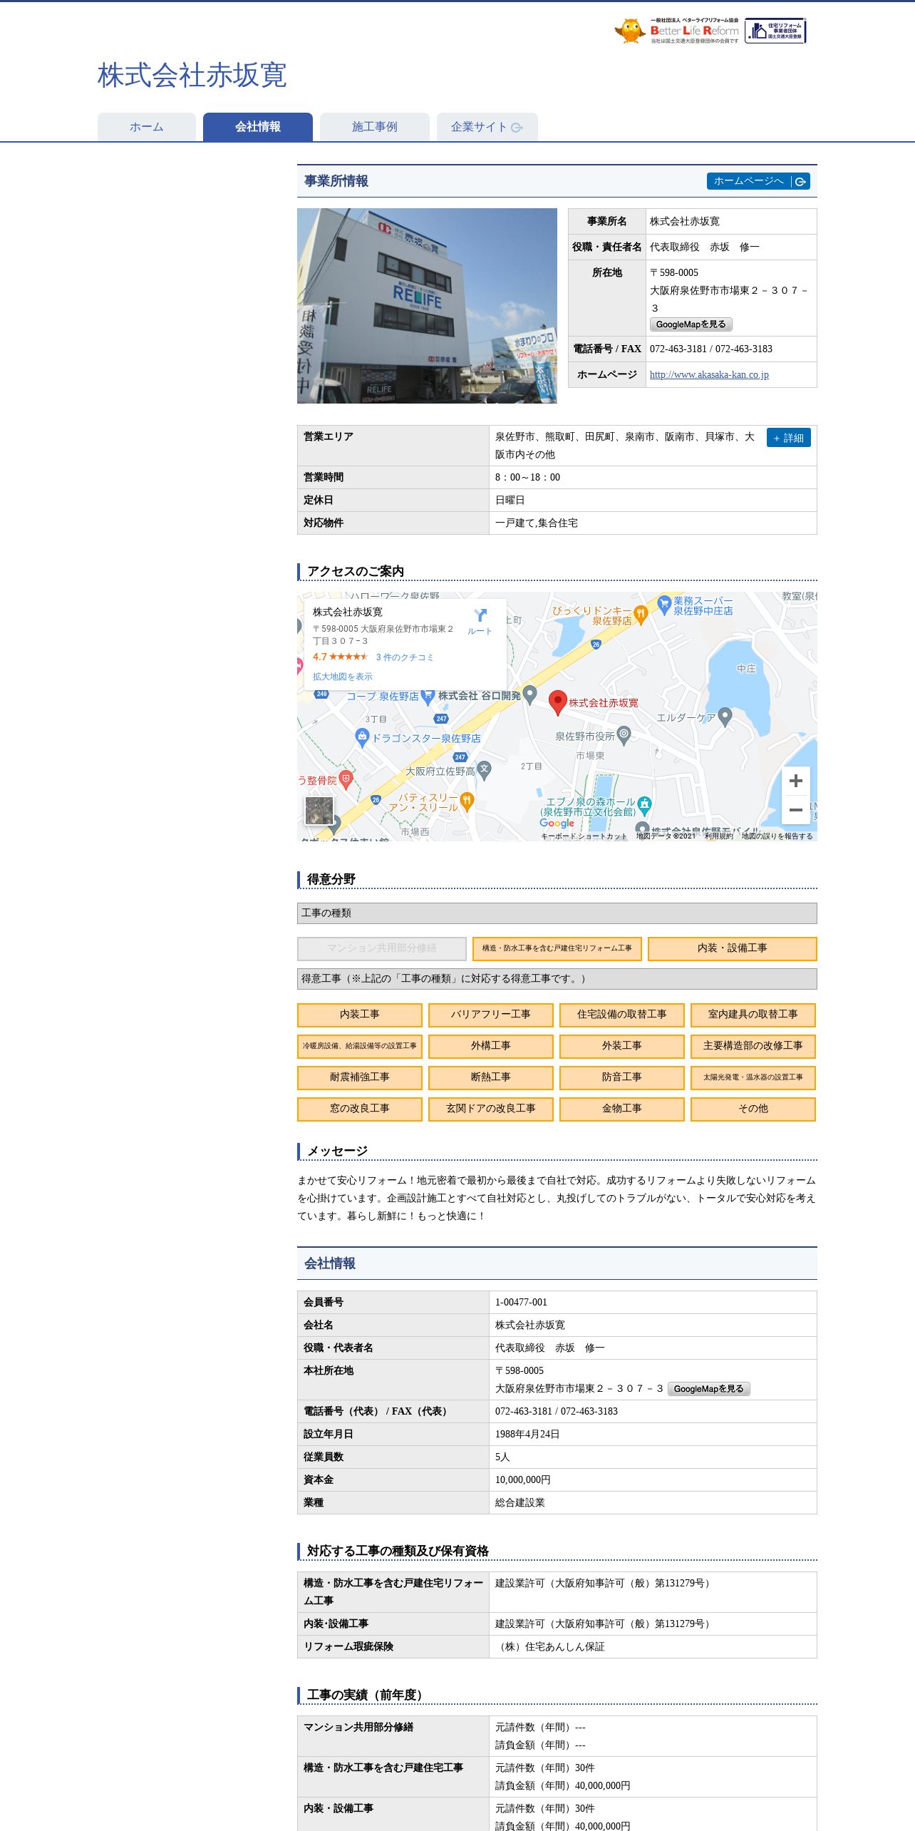
Task: Click the エルダーケア map pin
Action: coord(725,717)
